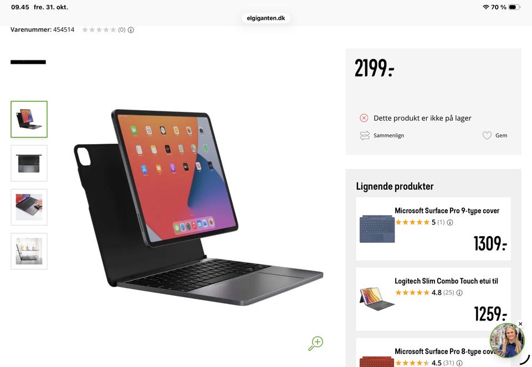Click the main iPad keyboard product image
Image resolution: width=532 pixels, height=367 pixels.
tap(198, 207)
